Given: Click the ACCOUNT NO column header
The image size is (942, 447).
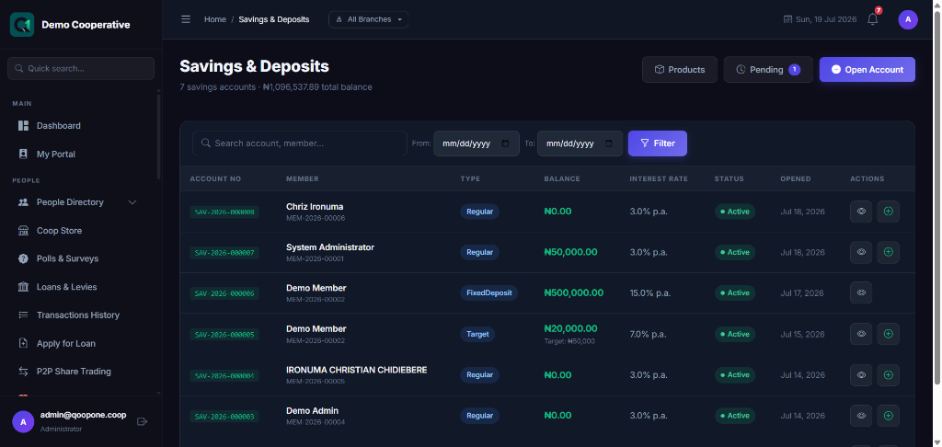Looking at the screenshot, I should coord(215,179).
